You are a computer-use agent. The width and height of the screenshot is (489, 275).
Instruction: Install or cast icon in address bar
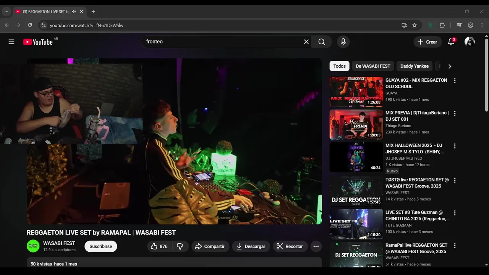(x=404, y=25)
